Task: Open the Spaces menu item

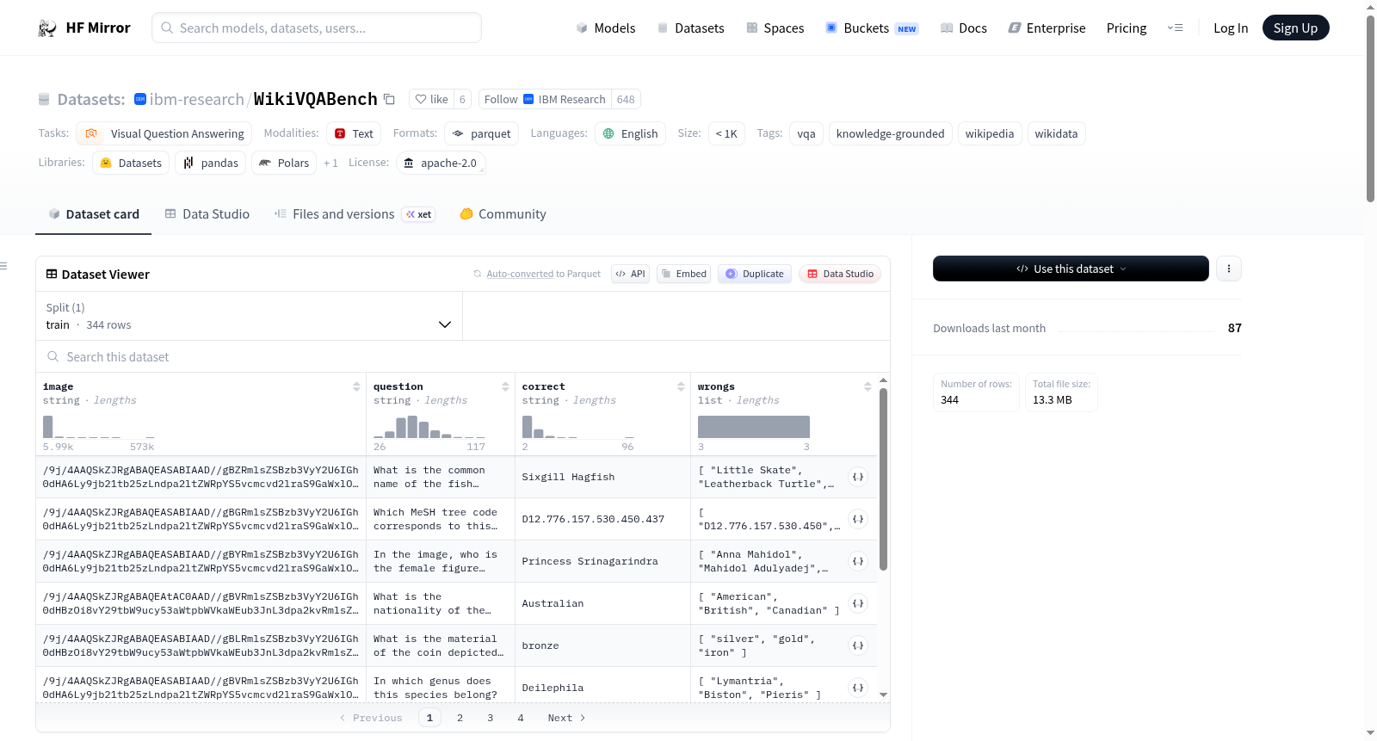Action: pyautogui.click(x=775, y=28)
